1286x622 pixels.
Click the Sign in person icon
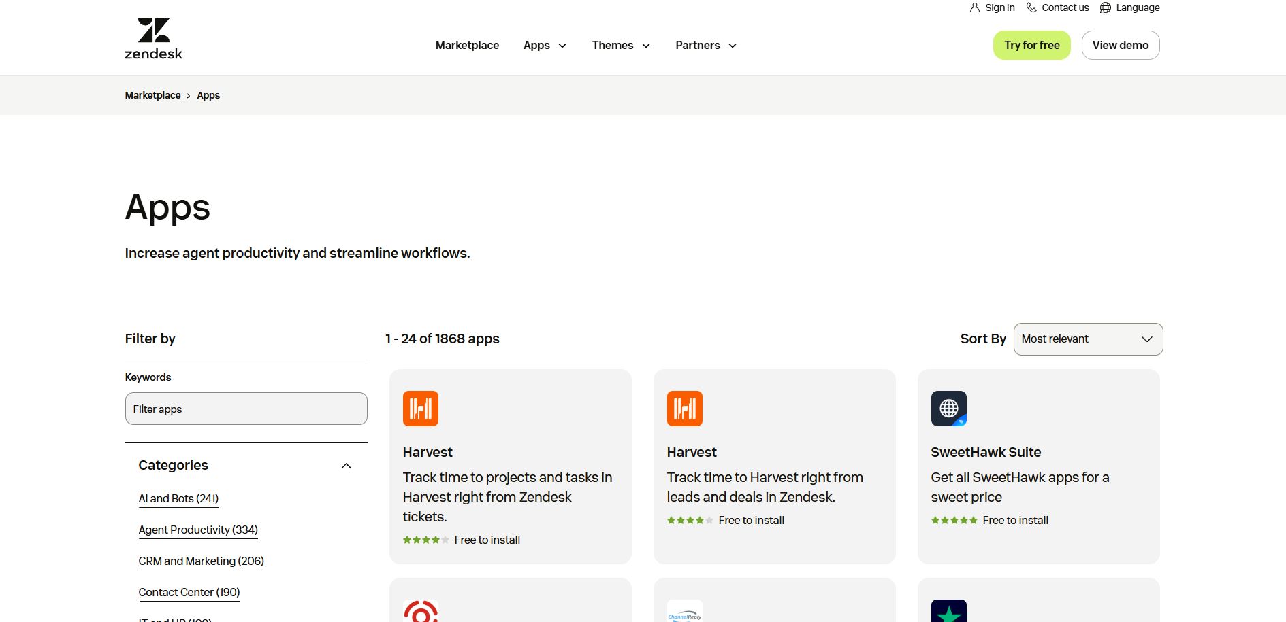click(x=974, y=7)
